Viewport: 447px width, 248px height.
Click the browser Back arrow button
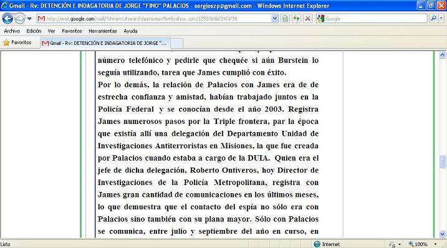tap(7, 19)
